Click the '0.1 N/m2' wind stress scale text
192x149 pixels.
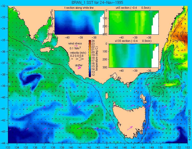click(x=75, y=48)
